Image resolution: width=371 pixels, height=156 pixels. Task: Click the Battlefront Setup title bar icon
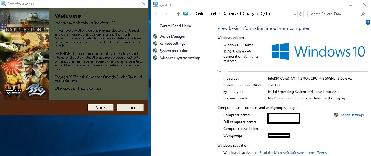(x=4, y=4)
